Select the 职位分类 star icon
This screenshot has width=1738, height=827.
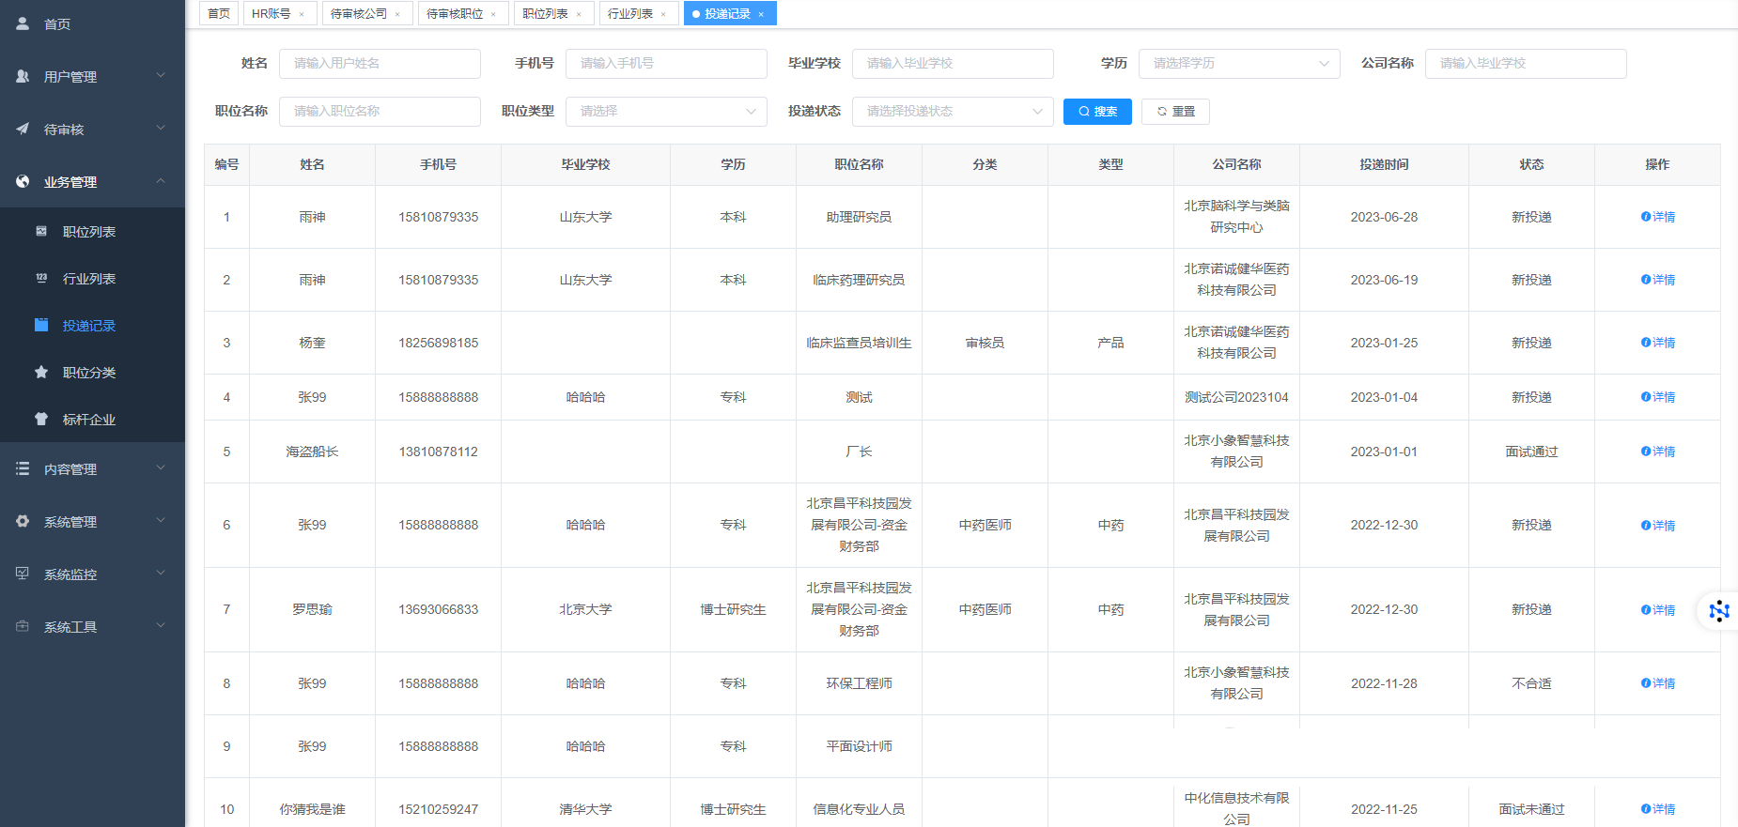[x=41, y=372]
